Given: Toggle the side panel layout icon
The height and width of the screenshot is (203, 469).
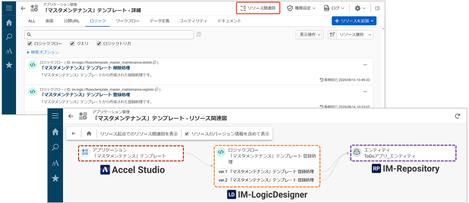Looking at the screenshot, I should pos(377,8).
